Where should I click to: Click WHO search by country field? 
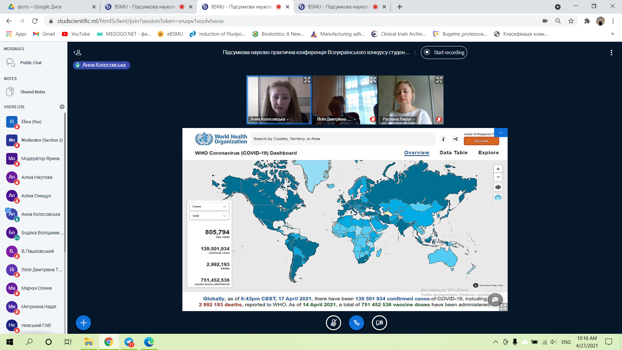(x=343, y=139)
